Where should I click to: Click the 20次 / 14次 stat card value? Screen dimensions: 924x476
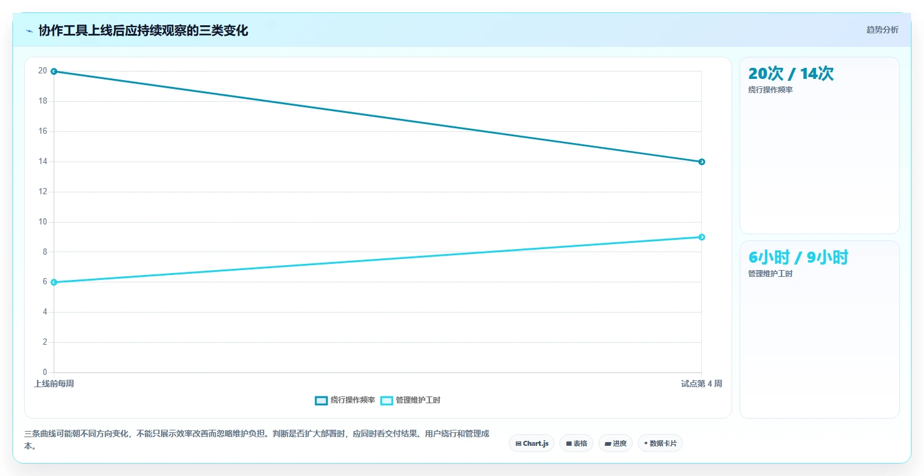point(791,74)
